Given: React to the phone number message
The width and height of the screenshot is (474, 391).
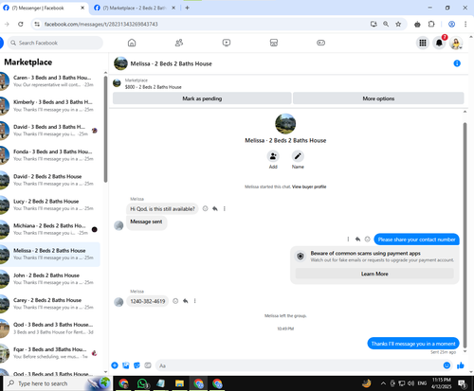Looking at the screenshot, I should click(x=175, y=301).
